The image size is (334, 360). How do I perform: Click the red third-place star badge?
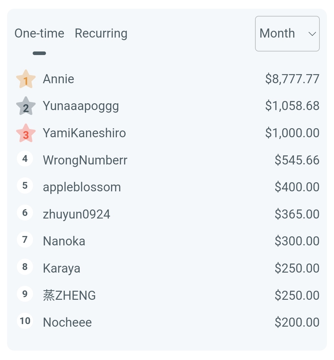[26, 134]
